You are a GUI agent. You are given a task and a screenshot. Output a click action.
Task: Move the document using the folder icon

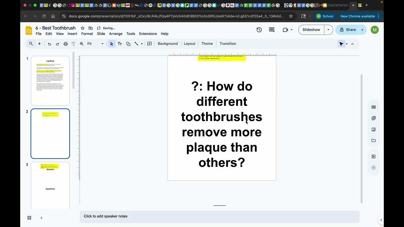point(91,28)
